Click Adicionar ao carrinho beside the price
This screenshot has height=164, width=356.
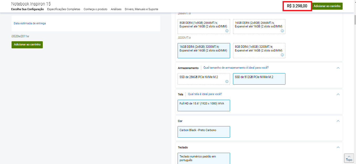pos(327,6)
